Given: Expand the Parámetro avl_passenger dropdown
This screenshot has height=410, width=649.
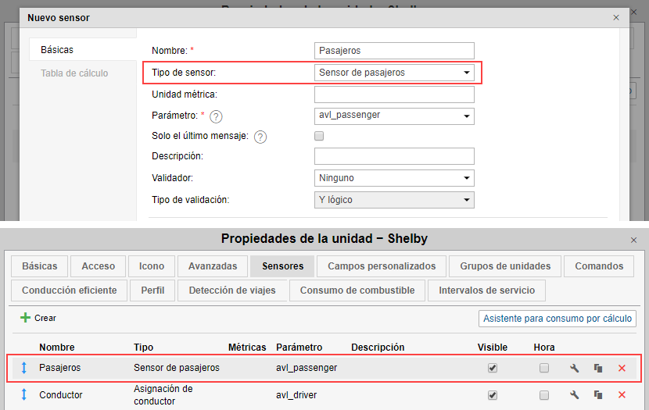Looking at the screenshot, I should click(x=394, y=116).
